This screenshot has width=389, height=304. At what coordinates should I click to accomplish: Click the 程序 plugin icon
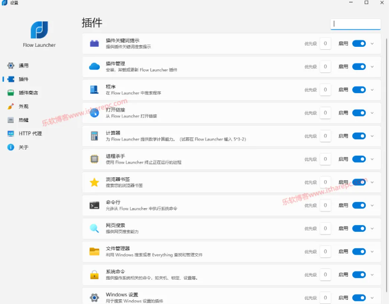[x=94, y=89]
